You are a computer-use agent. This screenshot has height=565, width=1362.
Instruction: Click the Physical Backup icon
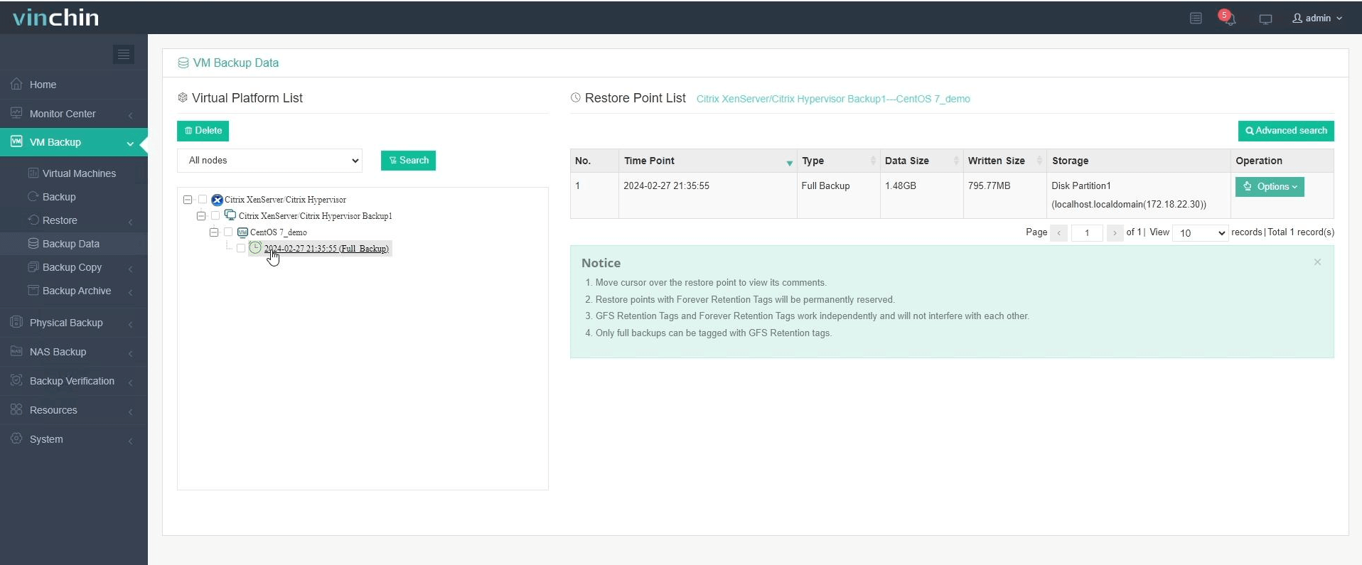16,322
